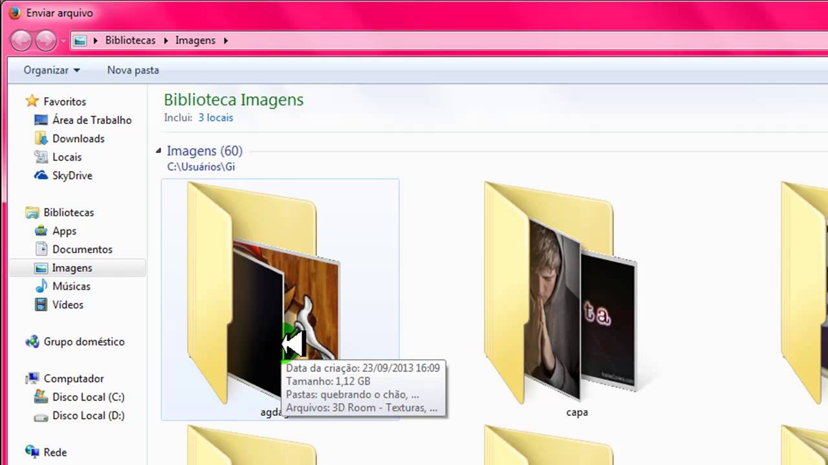Click the Firefox icon in title bar

(14, 13)
